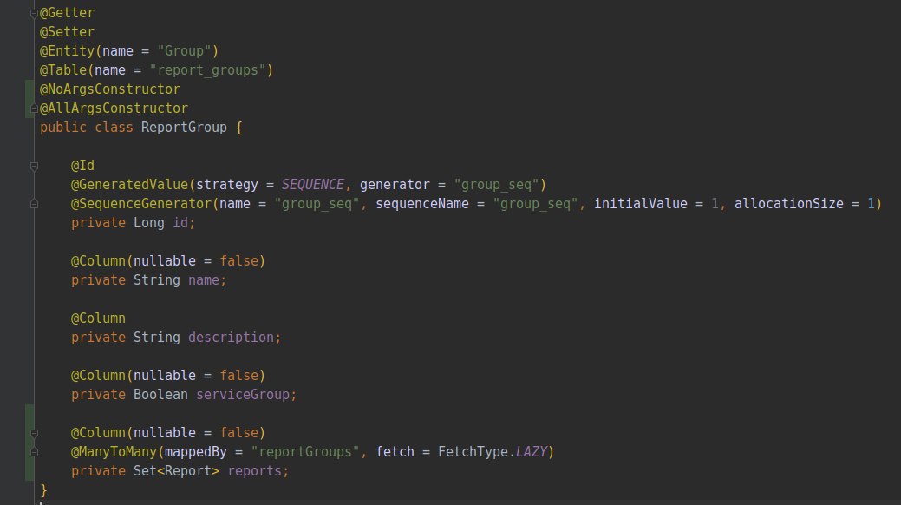Click the 'serviceGroup' field name
This screenshot has width=901, height=505.
pyautogui.click(x=243, y=395)
